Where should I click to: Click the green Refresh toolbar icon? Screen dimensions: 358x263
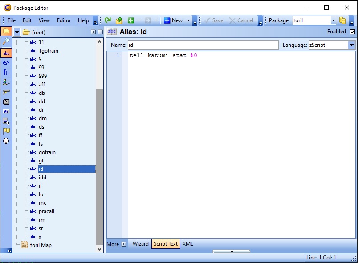point(108,20)
